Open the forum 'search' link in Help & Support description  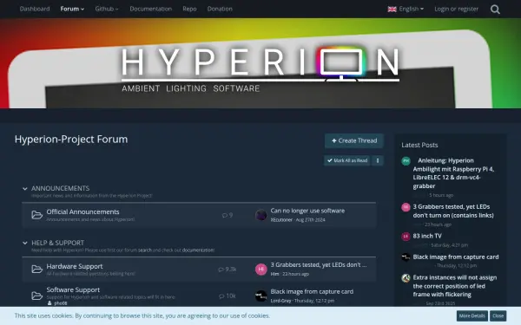pyautogui.click(x=145, y=250)
